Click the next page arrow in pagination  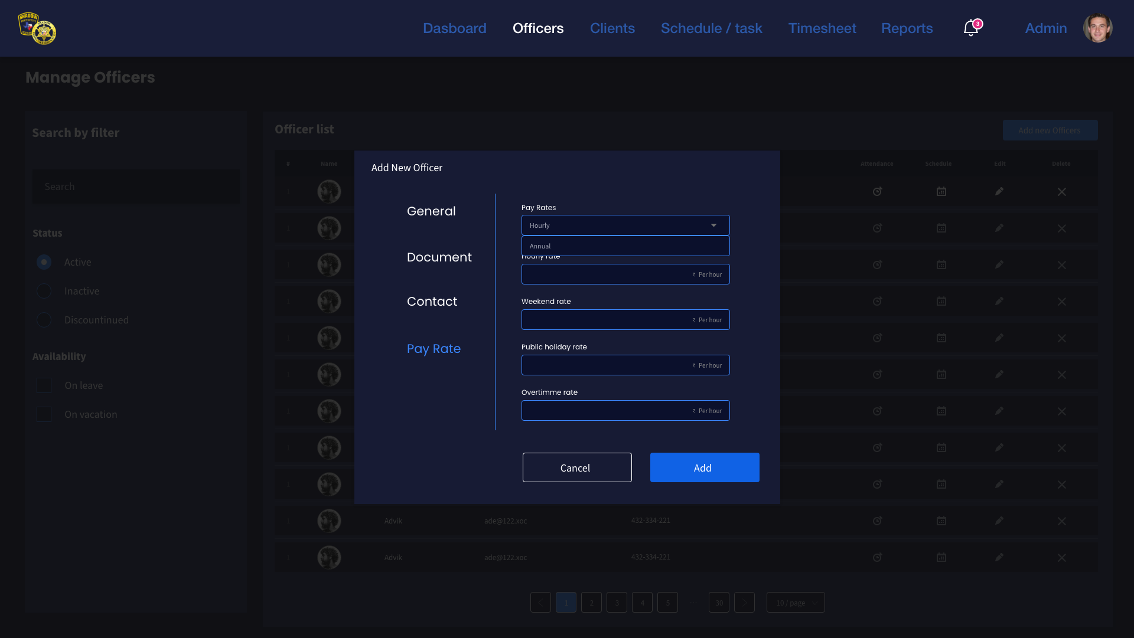coord(744,603)
